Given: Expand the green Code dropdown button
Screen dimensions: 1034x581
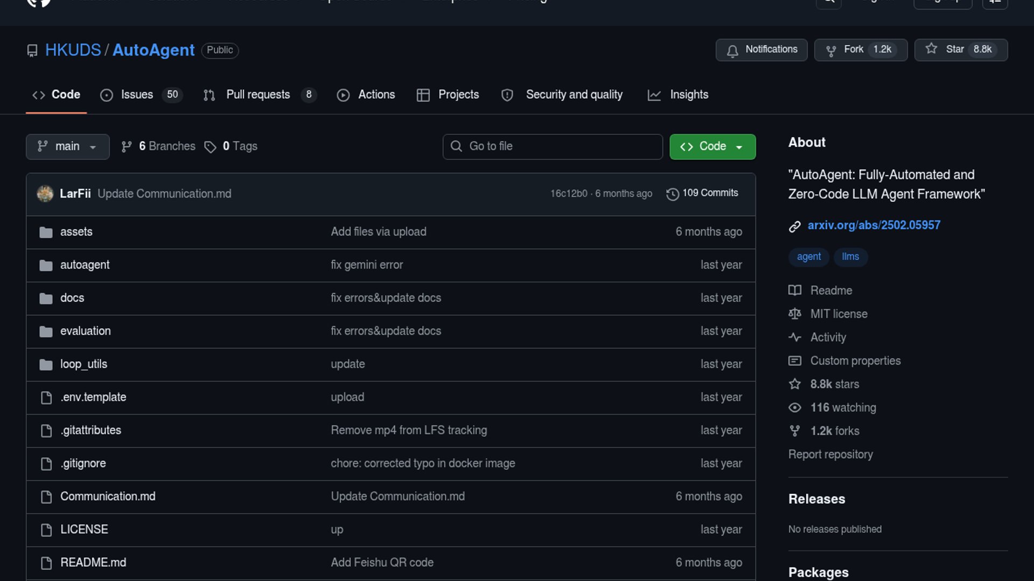Looking at the screenshot, I should click(712, 146).
